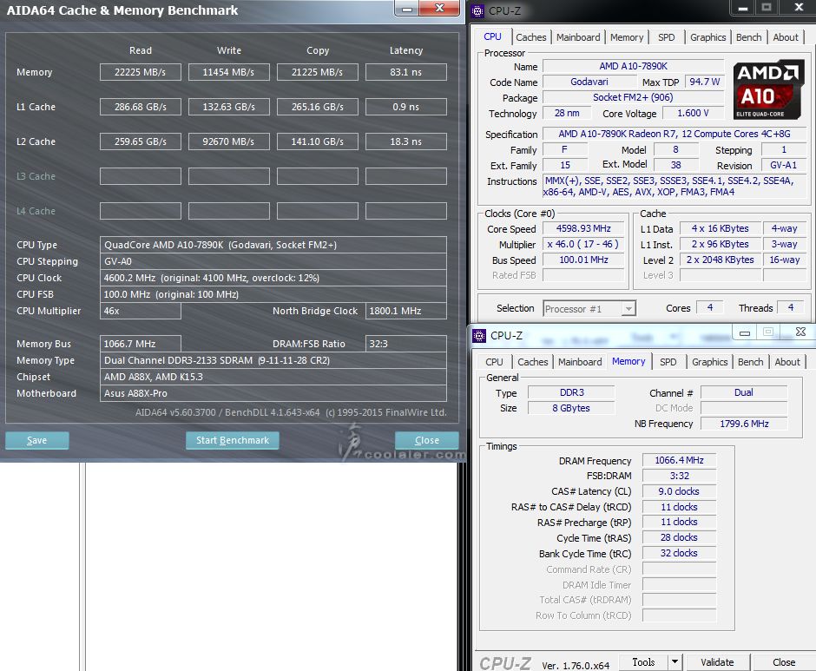Viewport: 816px width, 671px height.
Task: Click the Save button in AIDA64
Action: pos(37,440)
